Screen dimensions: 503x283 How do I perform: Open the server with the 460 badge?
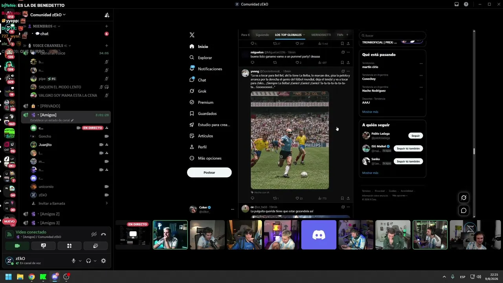coord(9,120)
